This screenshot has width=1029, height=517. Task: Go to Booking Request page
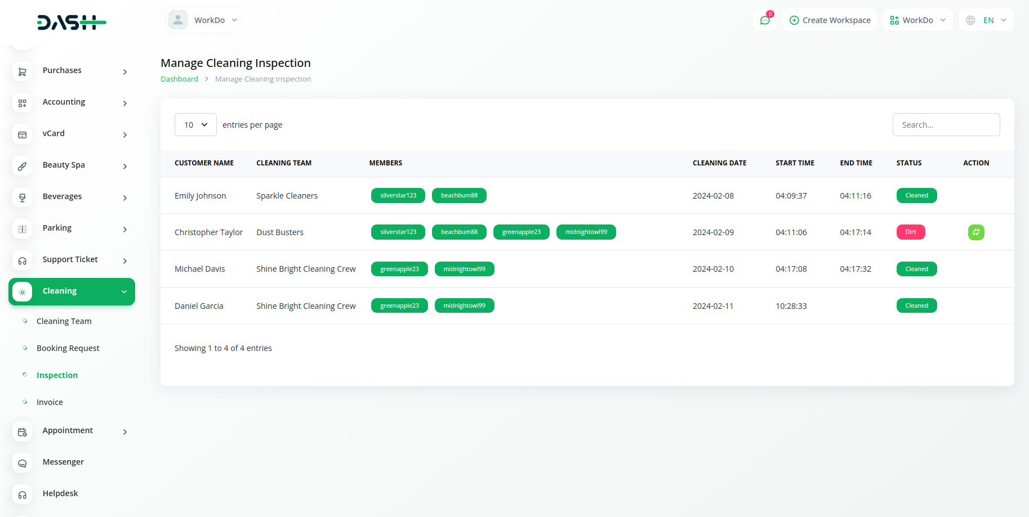68,348
